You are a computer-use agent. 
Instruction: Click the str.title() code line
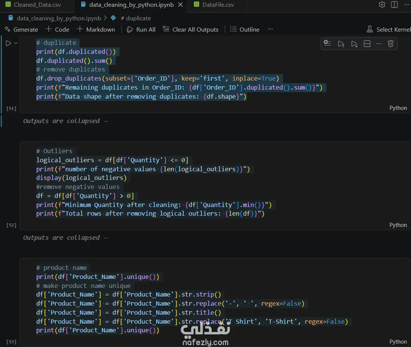tap(129, 313)
